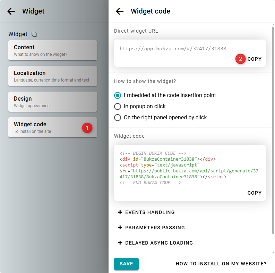Screen dimensions: 275x273
Task: Select In popup on click option
Action: pos(118,106)
